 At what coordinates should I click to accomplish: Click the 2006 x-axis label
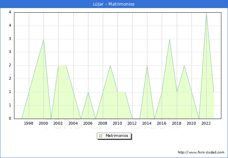pyautogui.click(x=88, y=123)
